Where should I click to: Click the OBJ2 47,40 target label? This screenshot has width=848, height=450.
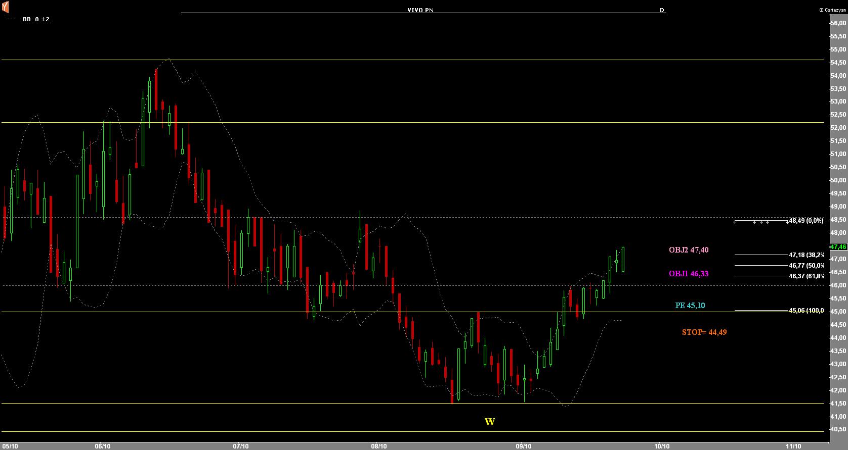click(x=689, y=250)
